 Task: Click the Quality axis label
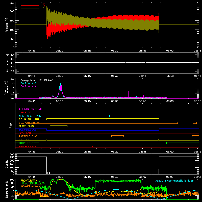pos(7,164)
